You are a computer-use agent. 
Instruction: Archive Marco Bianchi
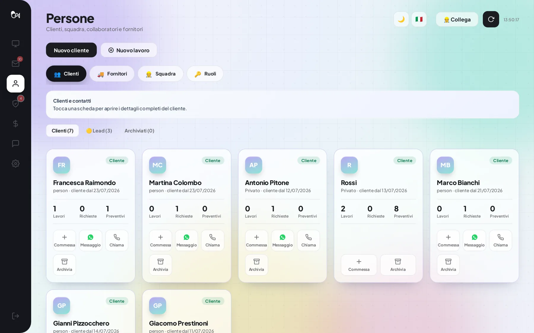tap(448, 265)
